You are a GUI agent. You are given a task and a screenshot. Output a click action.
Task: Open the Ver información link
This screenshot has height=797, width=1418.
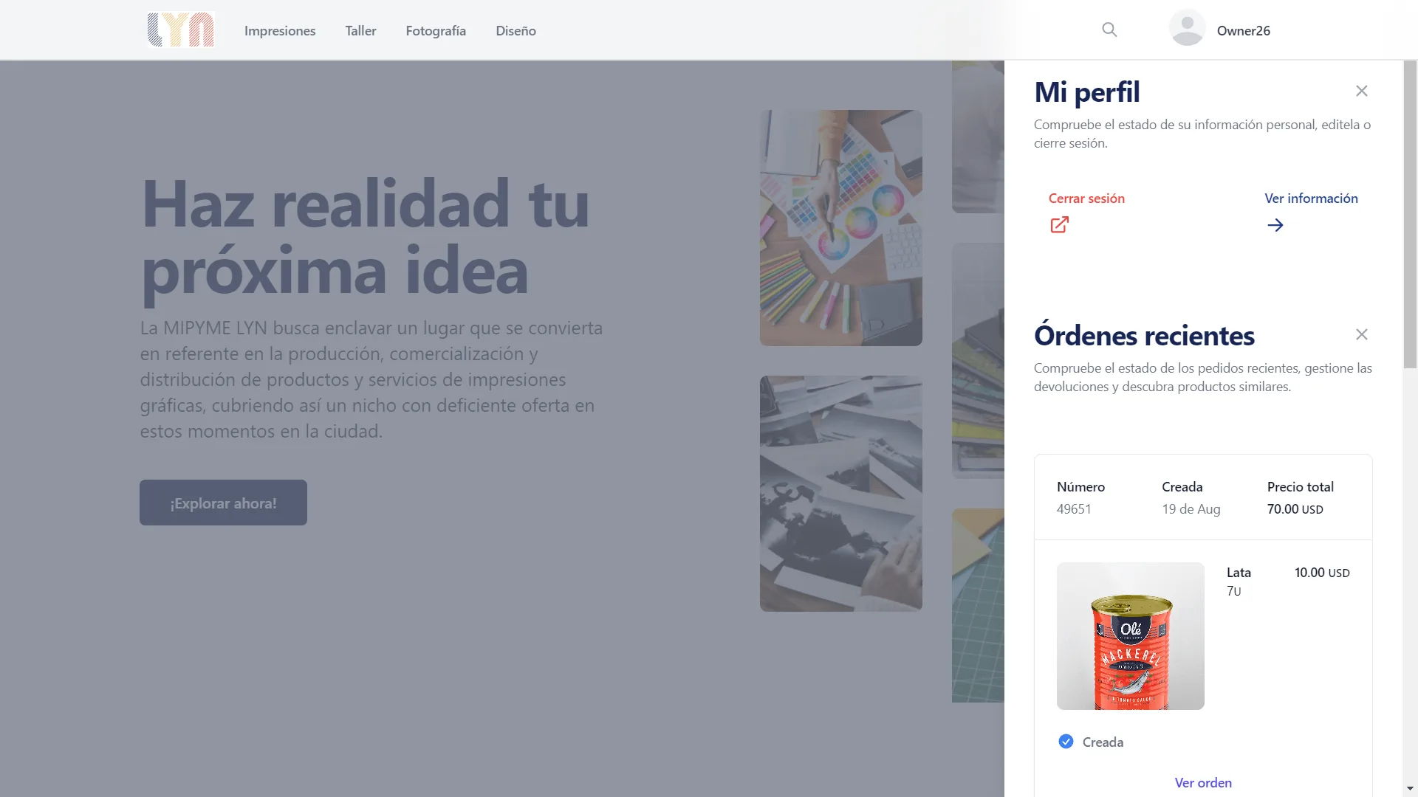click(x=1311, y=198)
